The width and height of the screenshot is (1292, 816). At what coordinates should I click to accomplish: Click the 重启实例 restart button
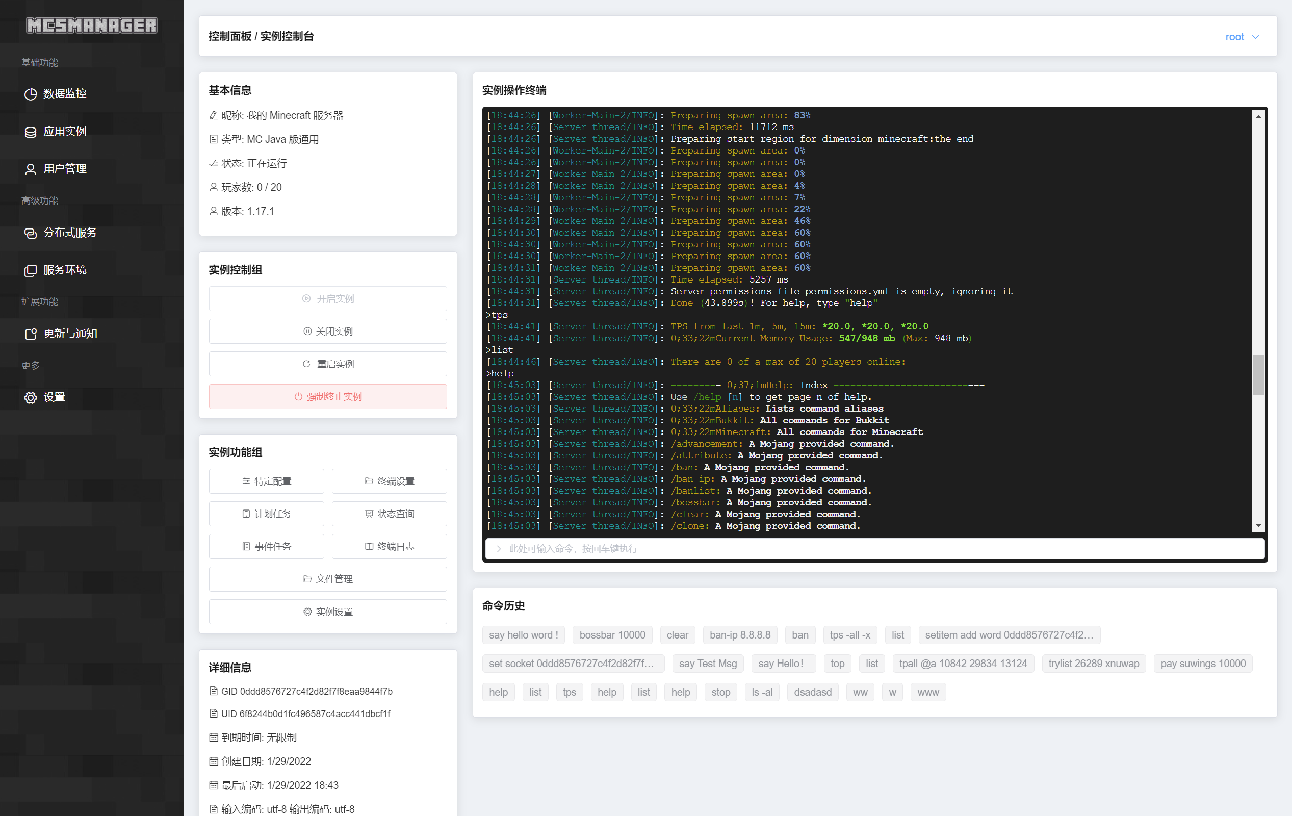328,364
